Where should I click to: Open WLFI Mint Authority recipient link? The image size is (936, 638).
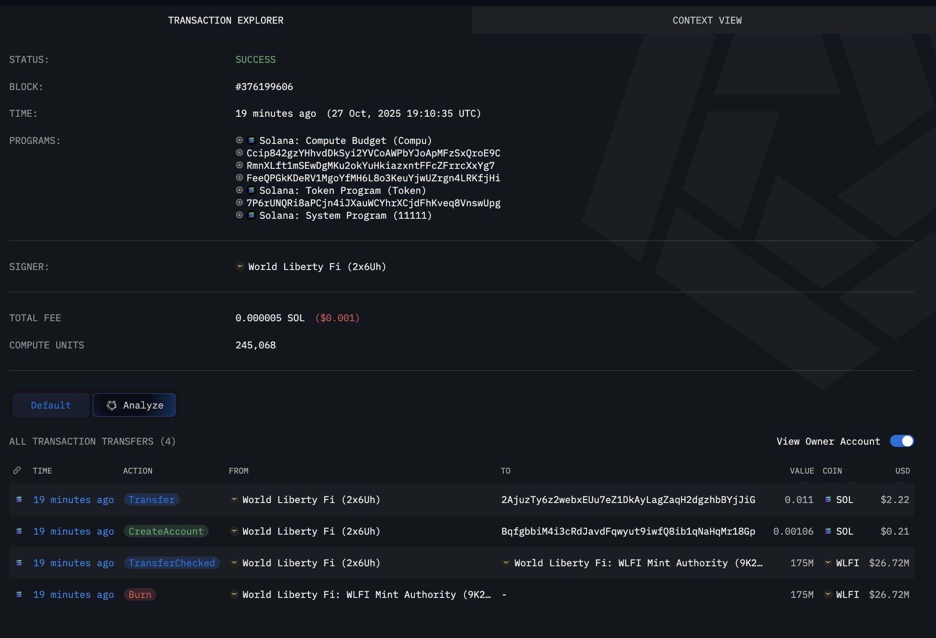point(638,563)
